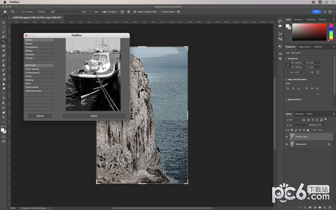Select the Move tool in the toolbar

(4, 22)
